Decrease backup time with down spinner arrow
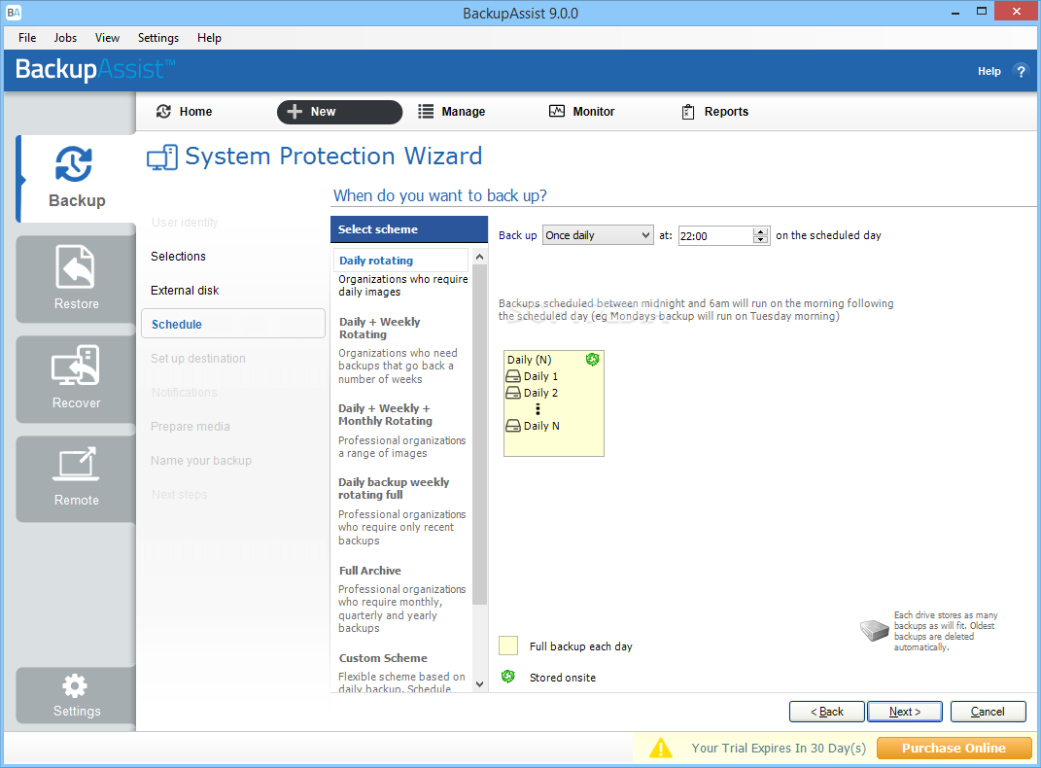This screenshot has width=1041, height=768. [761, 239]
